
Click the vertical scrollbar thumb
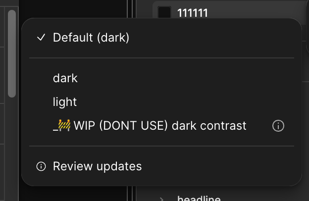12,53
